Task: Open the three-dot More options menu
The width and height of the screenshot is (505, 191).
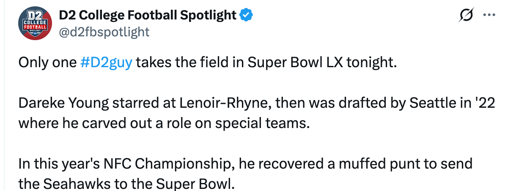Action: (x=489, y=16)
